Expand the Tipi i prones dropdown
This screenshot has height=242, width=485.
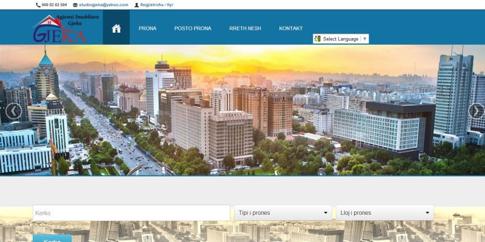(283, 213)
